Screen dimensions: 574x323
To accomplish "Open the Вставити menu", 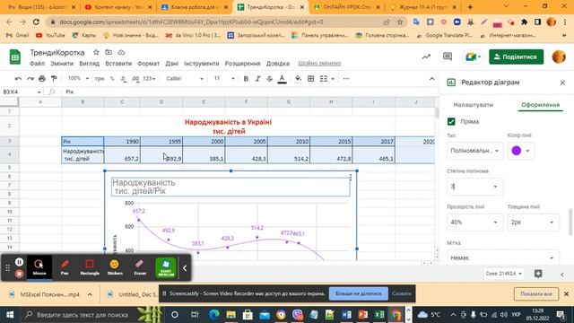I will [x=118, y=64].
